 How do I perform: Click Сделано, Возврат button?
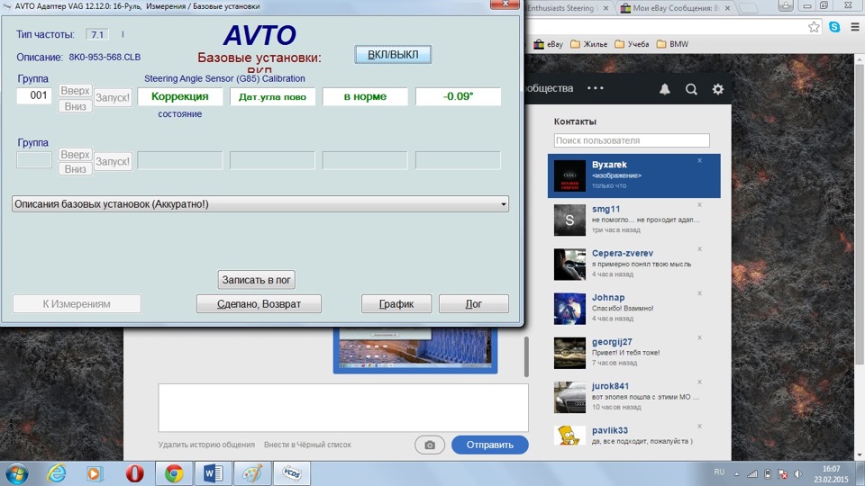[x=259, y=303]
